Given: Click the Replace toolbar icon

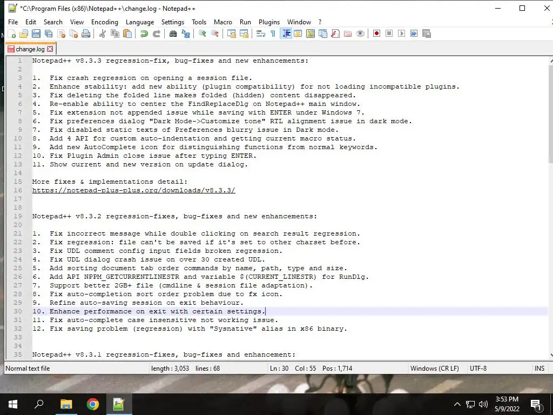Looking at the screenshot, I should point(186,34).
